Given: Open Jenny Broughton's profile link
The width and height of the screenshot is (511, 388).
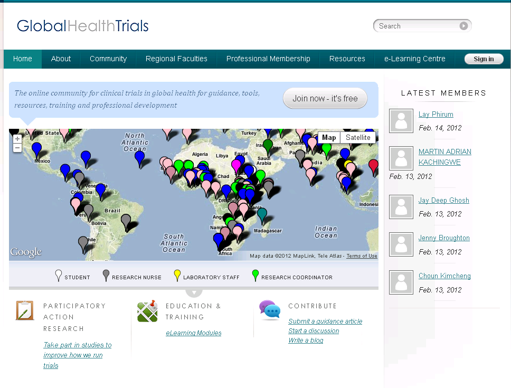Looking at the screenshot, I should click(444, 238).
